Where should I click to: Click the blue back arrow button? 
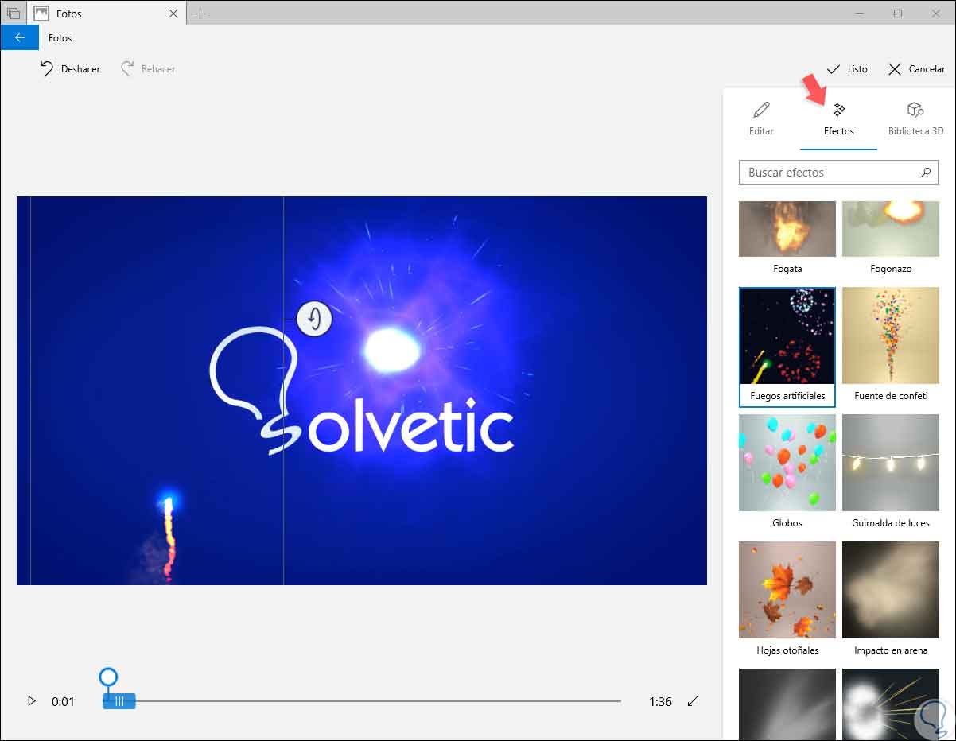pos(19,37)
